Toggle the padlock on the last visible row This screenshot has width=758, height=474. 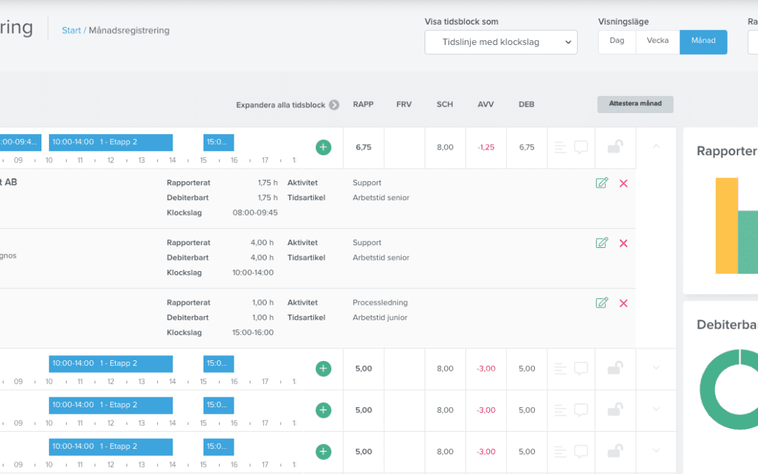(615, 451)
